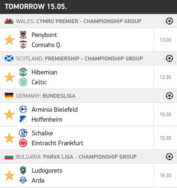Toggle favorite star for Arminia Bielefeld vs Hoffenheim
The image size is (177, 188).
[10, 115]
